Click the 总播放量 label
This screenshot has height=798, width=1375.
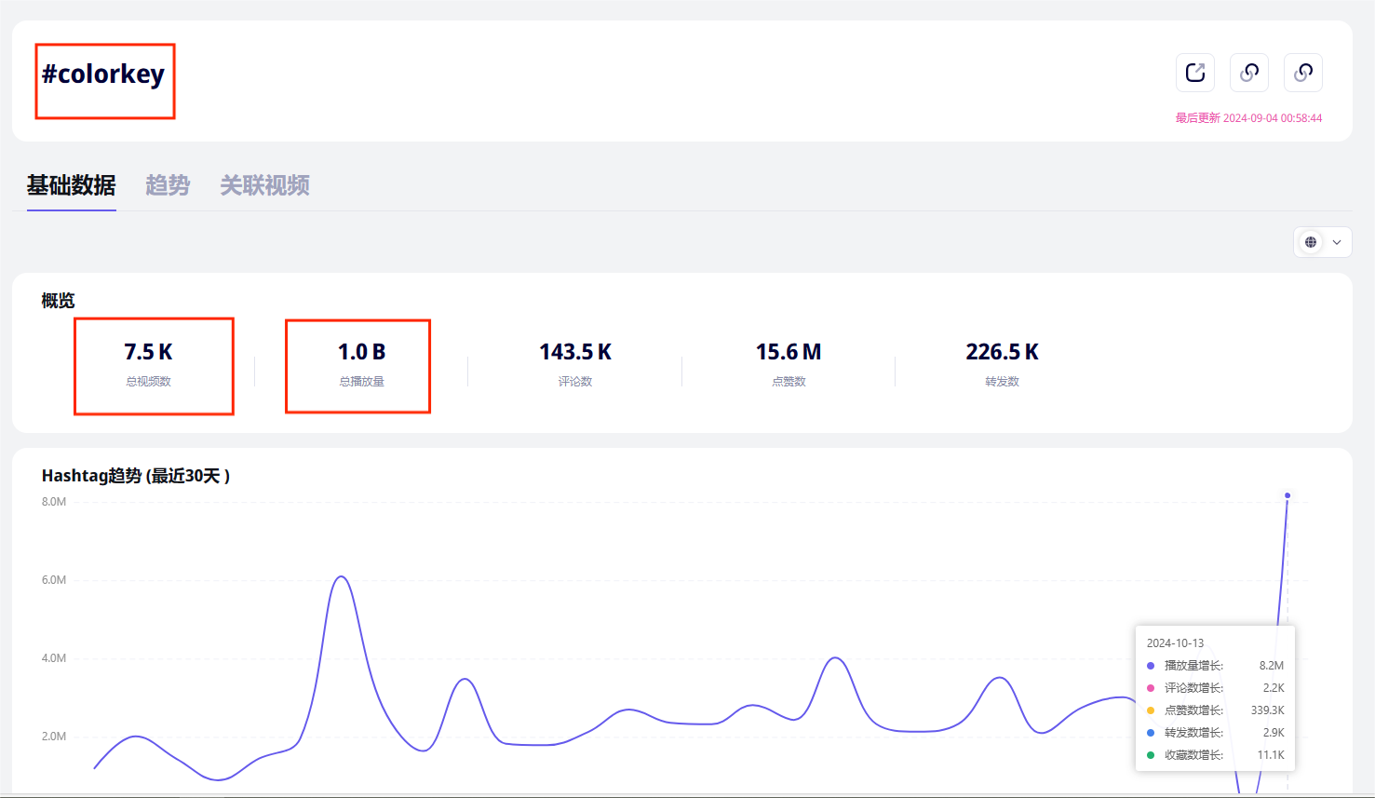coord(362,382)
